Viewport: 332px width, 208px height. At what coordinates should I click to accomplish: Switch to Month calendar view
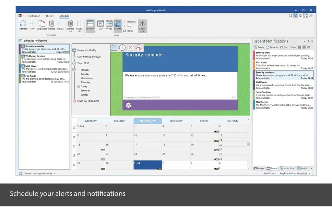point(118,25)
